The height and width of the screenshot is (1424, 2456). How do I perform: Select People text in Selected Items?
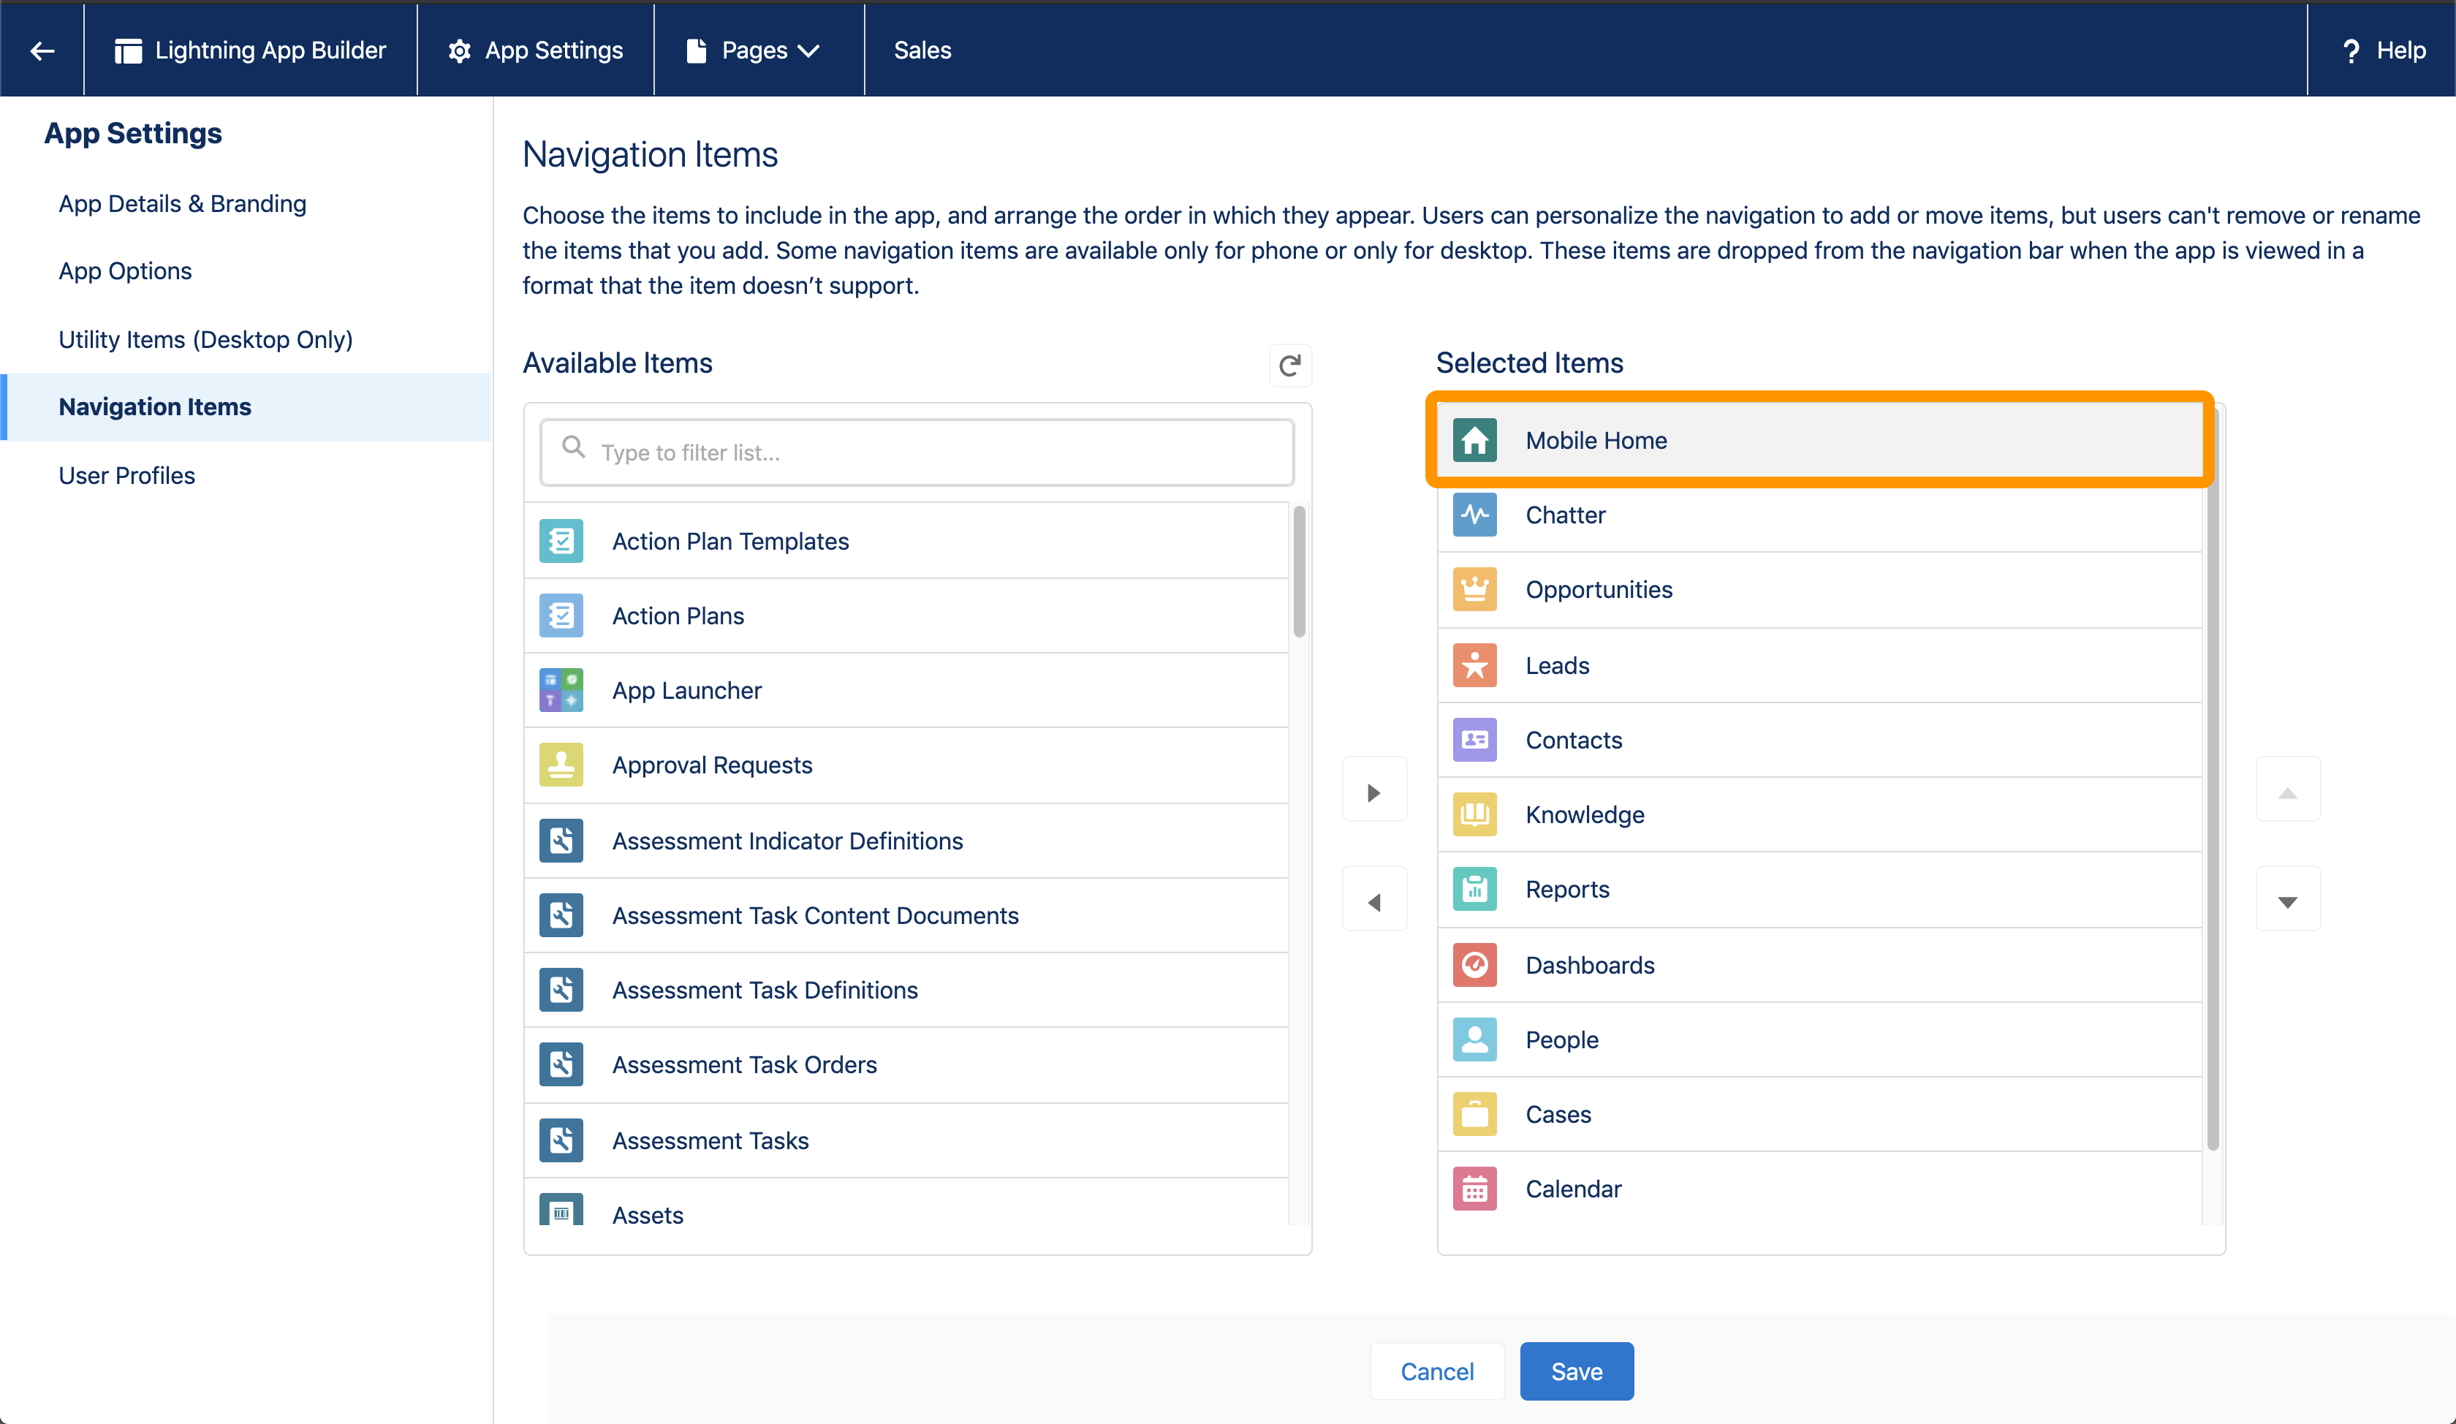[1561, 1040]
